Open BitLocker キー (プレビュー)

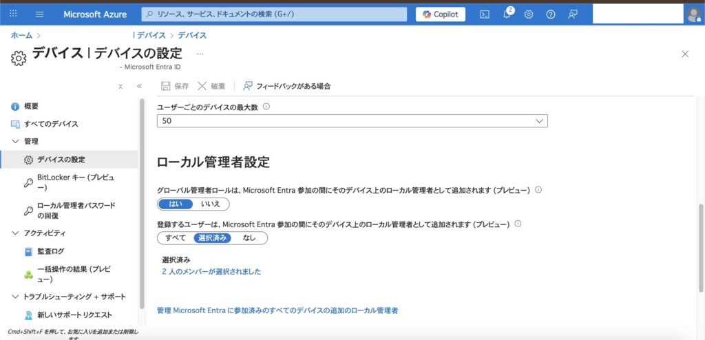tap(76, 182)
